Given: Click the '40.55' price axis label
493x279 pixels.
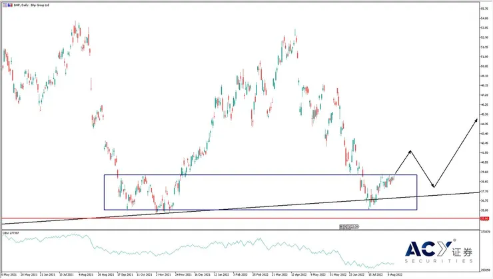Looking at the screenshot, I should [x=484, y=162].
